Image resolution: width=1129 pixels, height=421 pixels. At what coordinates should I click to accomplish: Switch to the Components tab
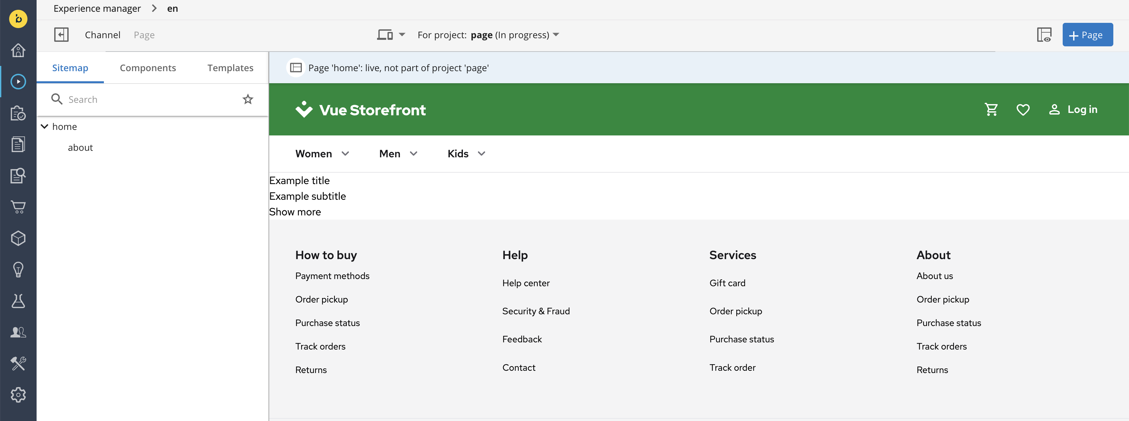tap(148, 68)
